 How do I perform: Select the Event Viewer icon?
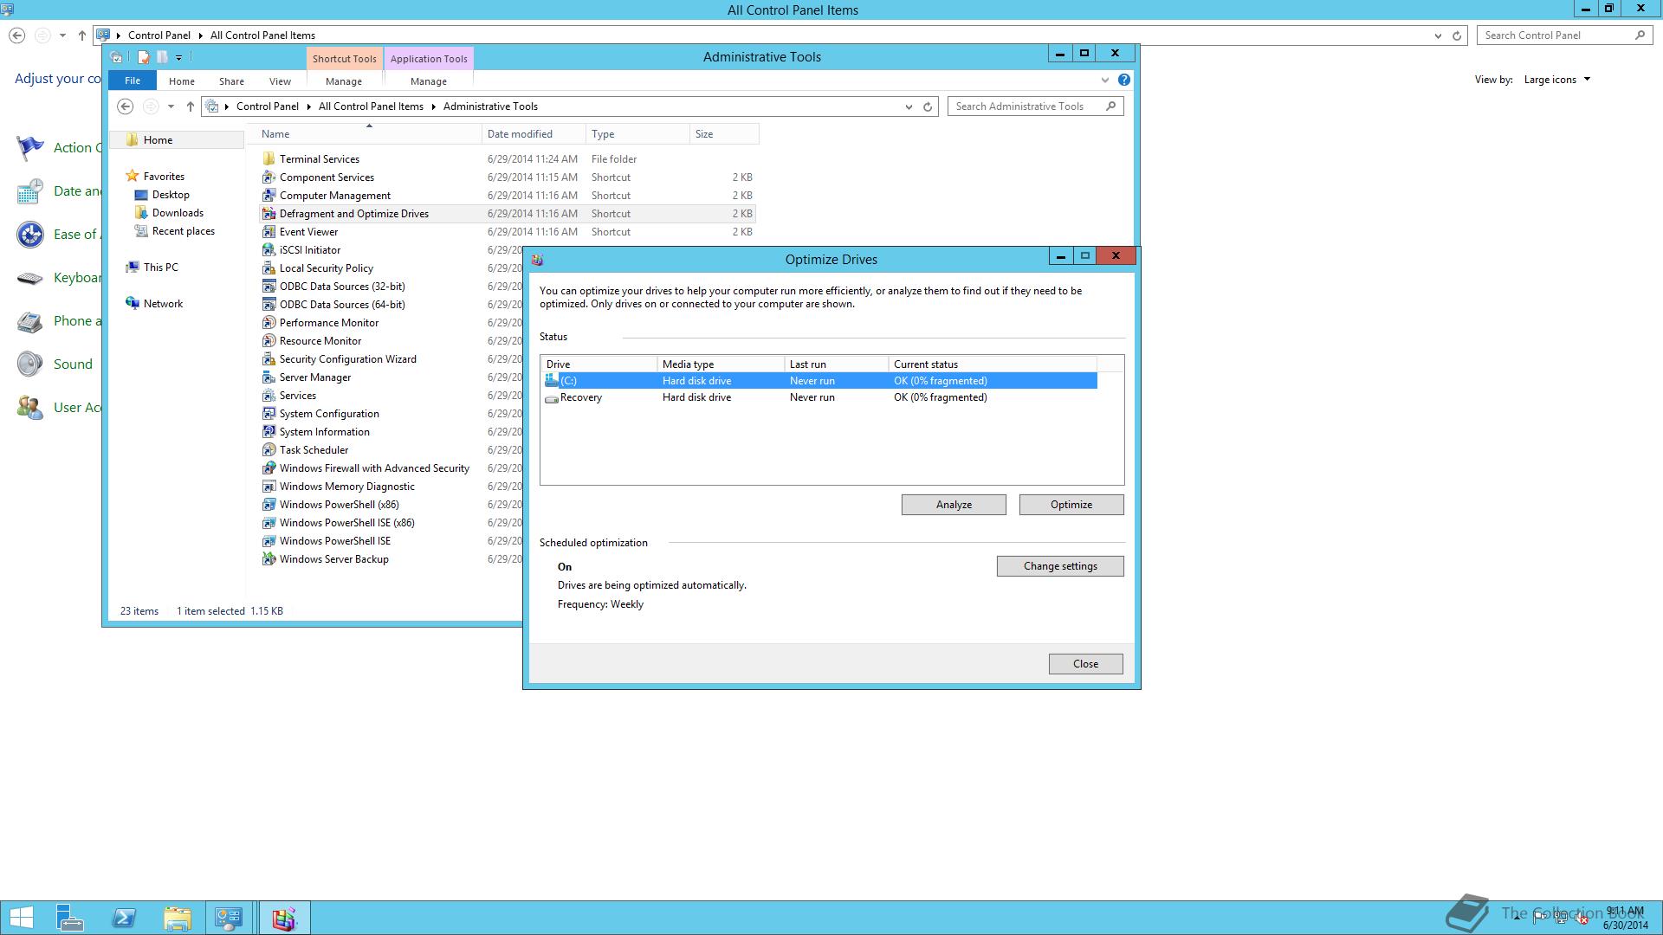click(x=269, y=232)
